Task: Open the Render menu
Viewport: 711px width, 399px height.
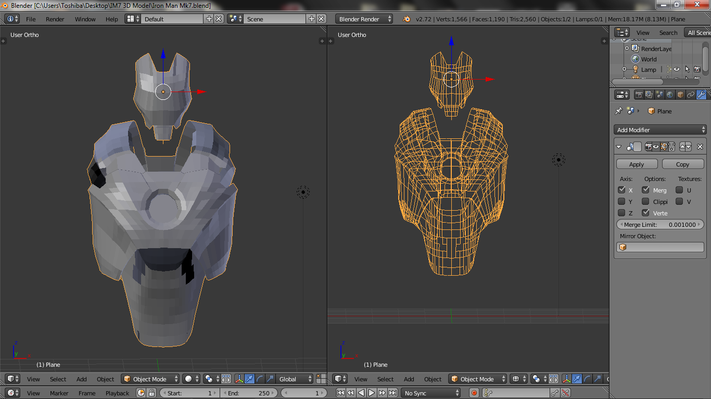Action: pyautogui.click(x=55, y=19)
